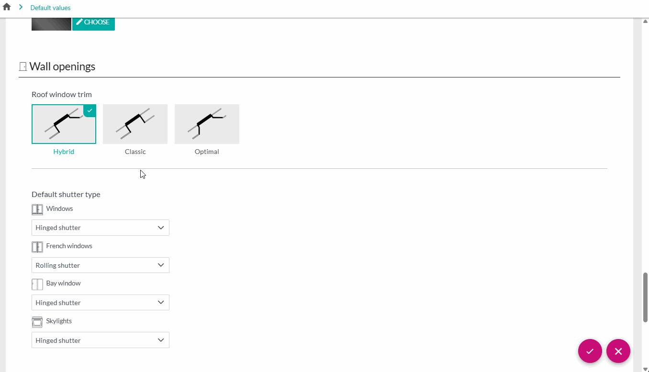Select the Hybrid roof window trim
Viewport: 649px width, 372px height.
[64, 124]
